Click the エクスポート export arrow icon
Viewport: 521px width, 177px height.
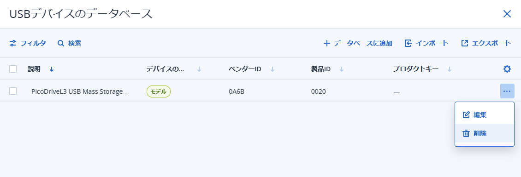[x=465, y=43]
